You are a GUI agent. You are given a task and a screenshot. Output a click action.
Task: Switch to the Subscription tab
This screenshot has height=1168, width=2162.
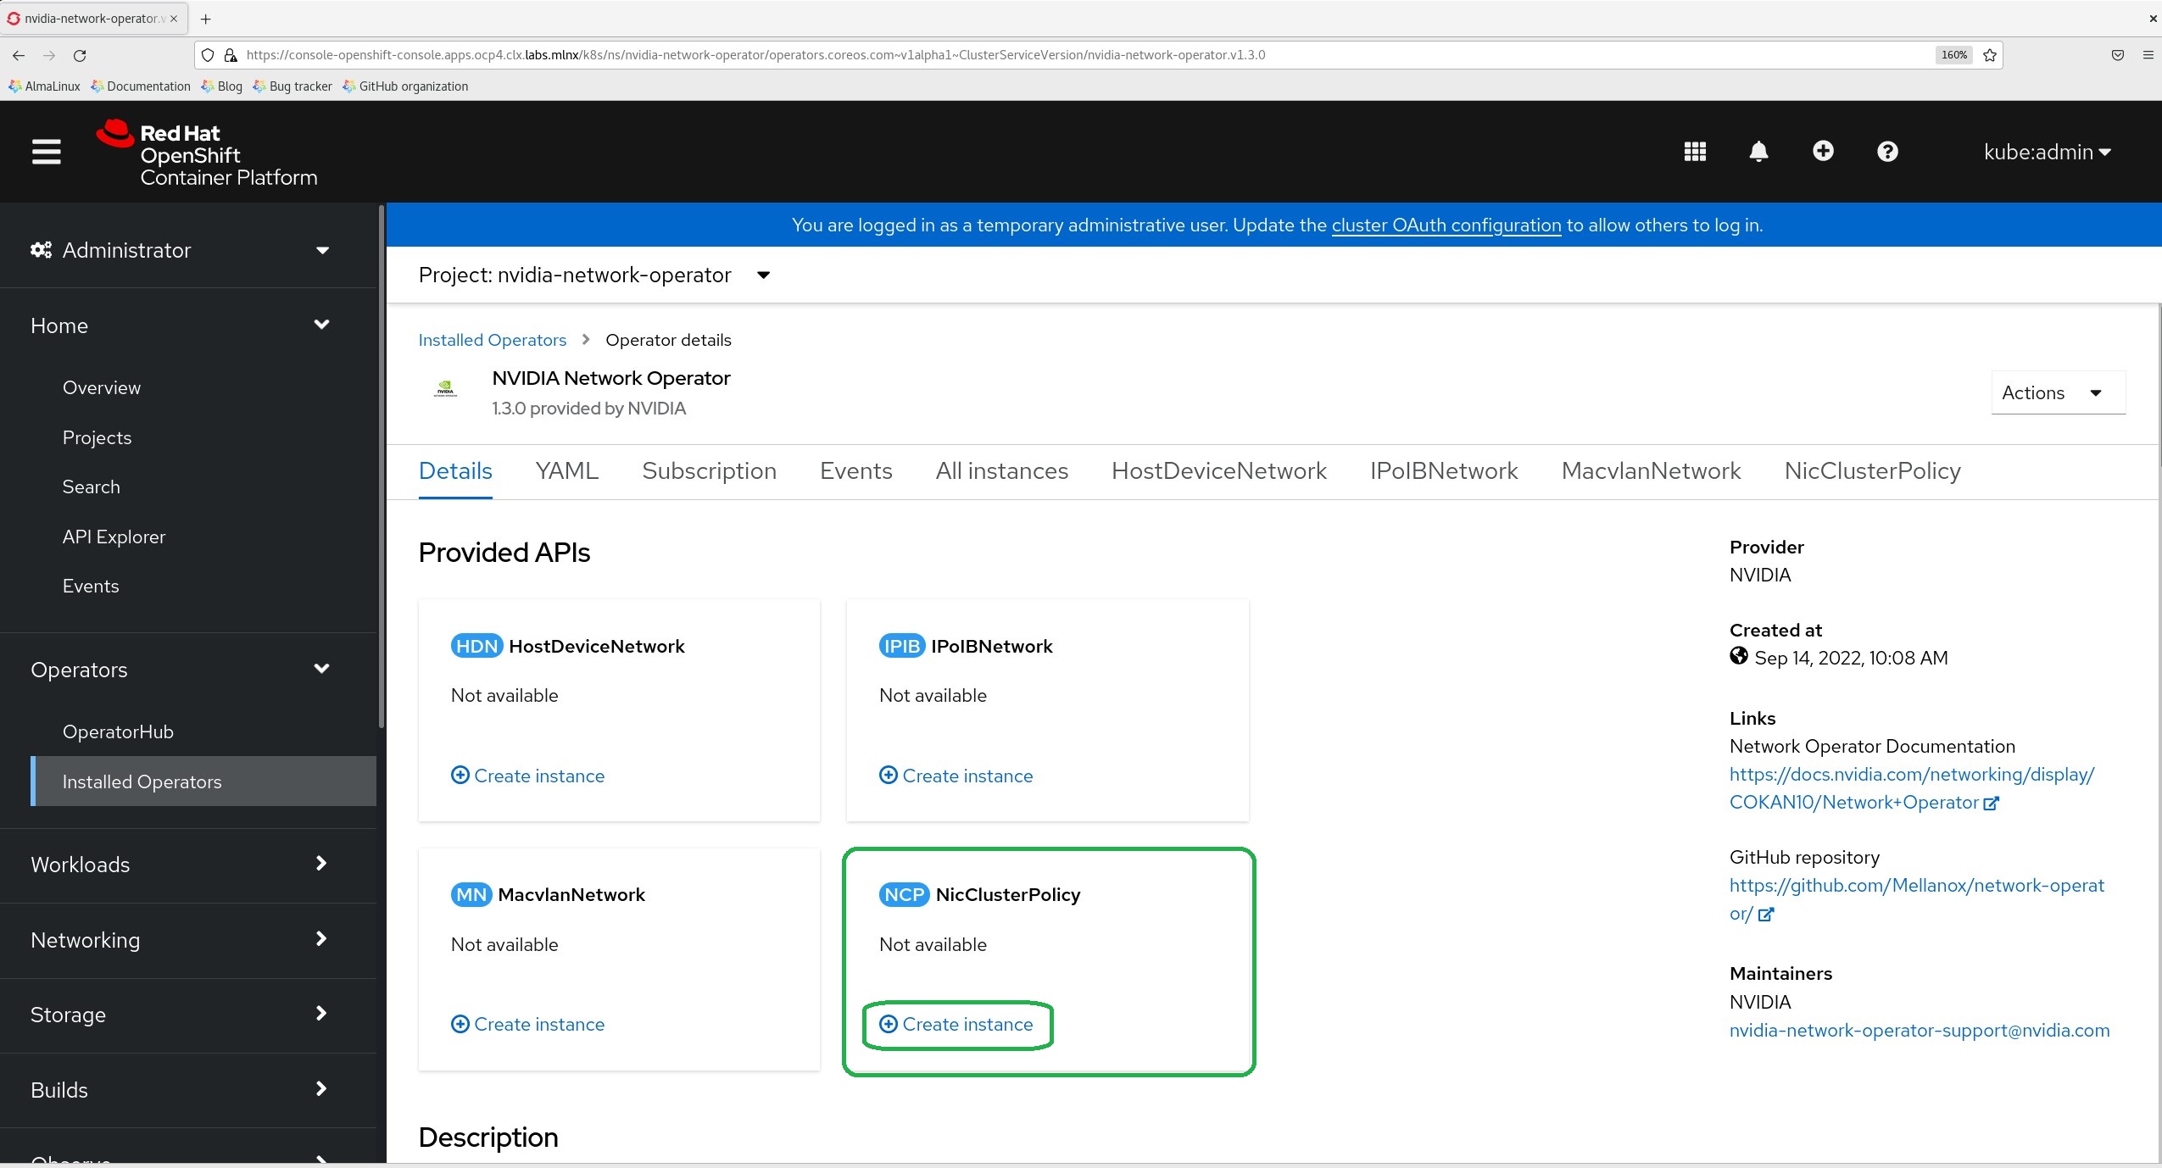709,471
